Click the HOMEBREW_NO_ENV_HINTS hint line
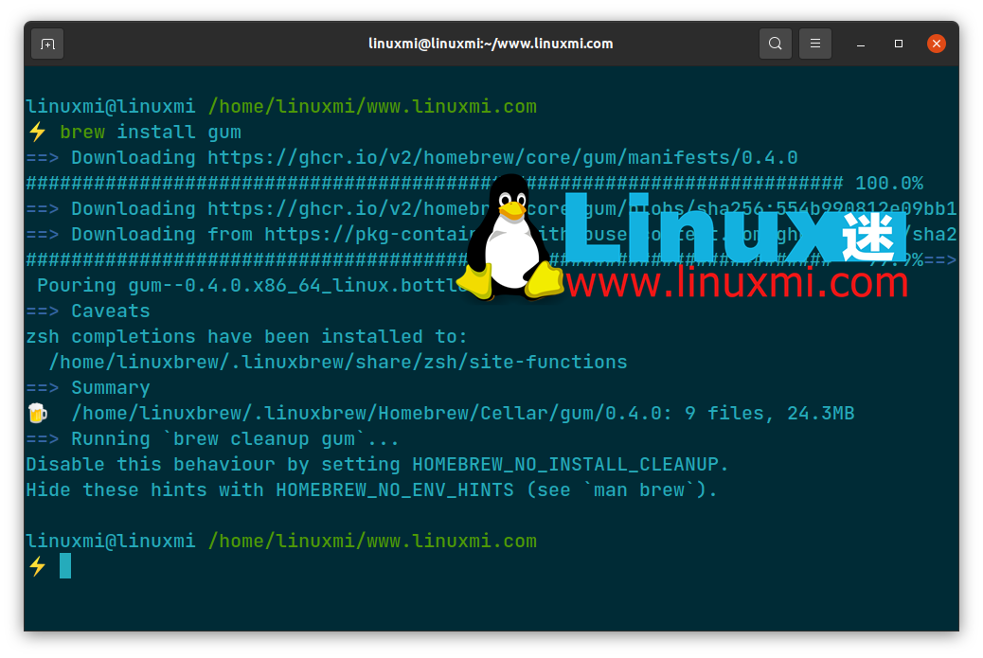Viewport: 983px width, 658px height. (x=372, y=490)
